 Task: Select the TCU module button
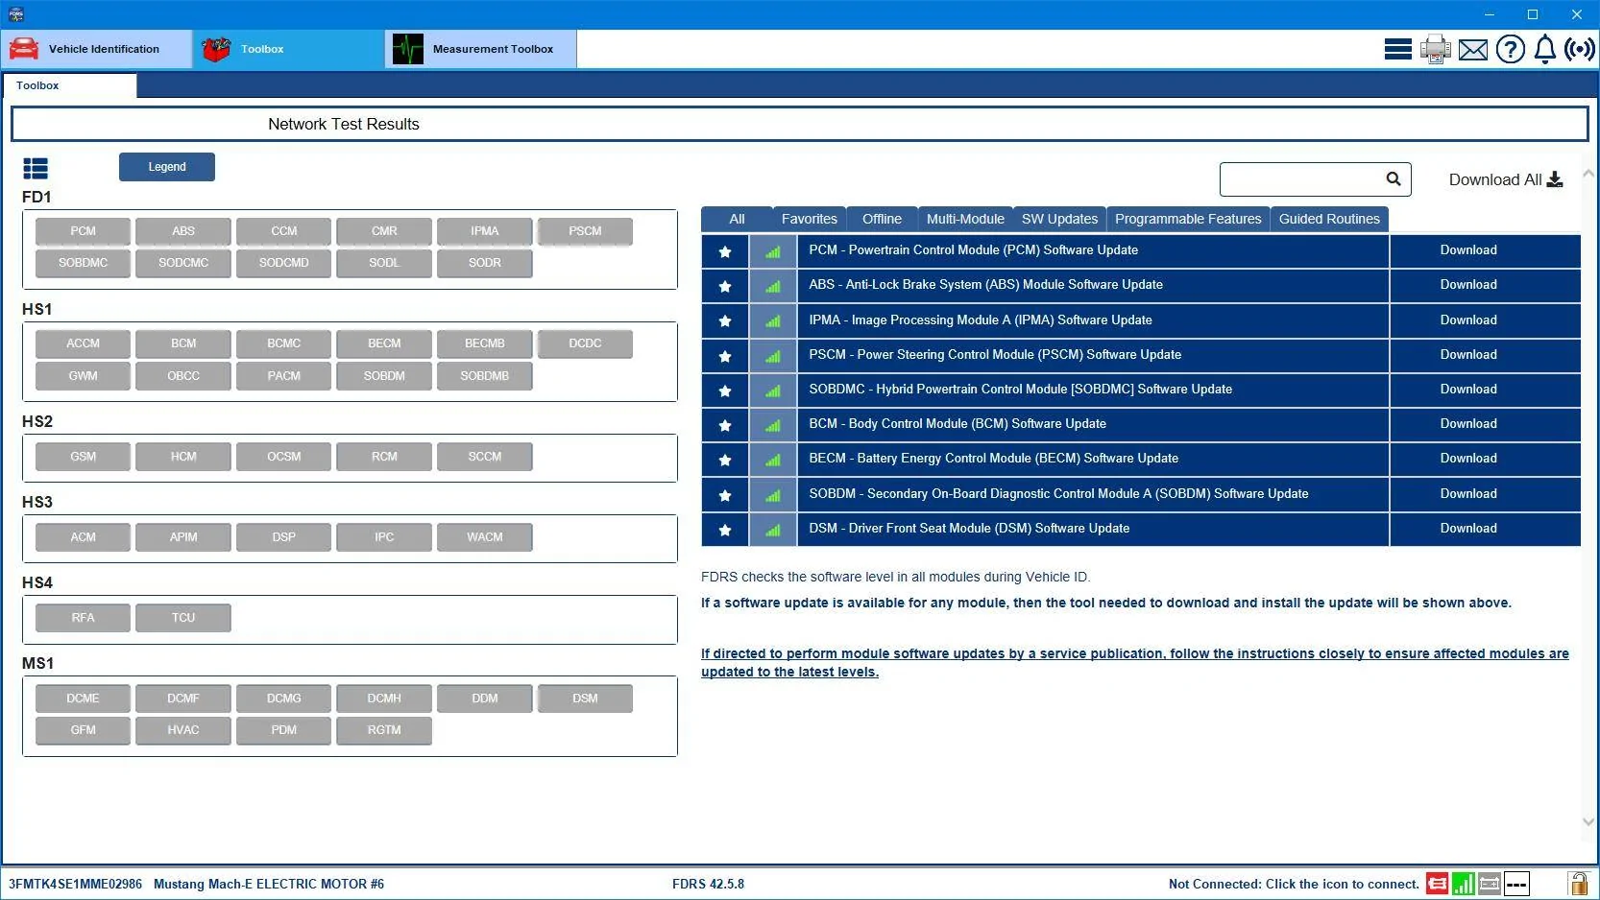click(183, 618)
